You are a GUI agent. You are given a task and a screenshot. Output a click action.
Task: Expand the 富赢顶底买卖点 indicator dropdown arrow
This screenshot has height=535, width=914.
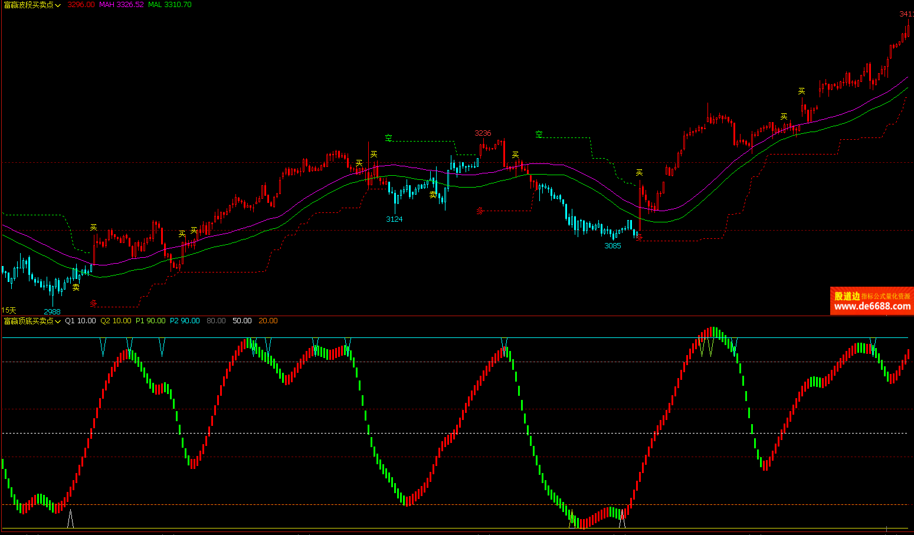(x=58, y=321)
